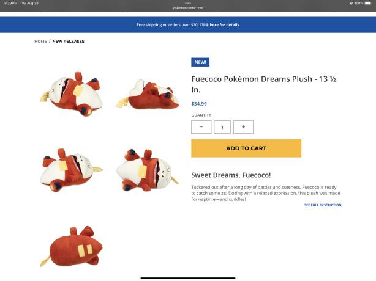This screenshot has width=376, height=281.
Task: Tap the home indicator bar at bottom
Action: pyautogui.click(x=188, y=278)
